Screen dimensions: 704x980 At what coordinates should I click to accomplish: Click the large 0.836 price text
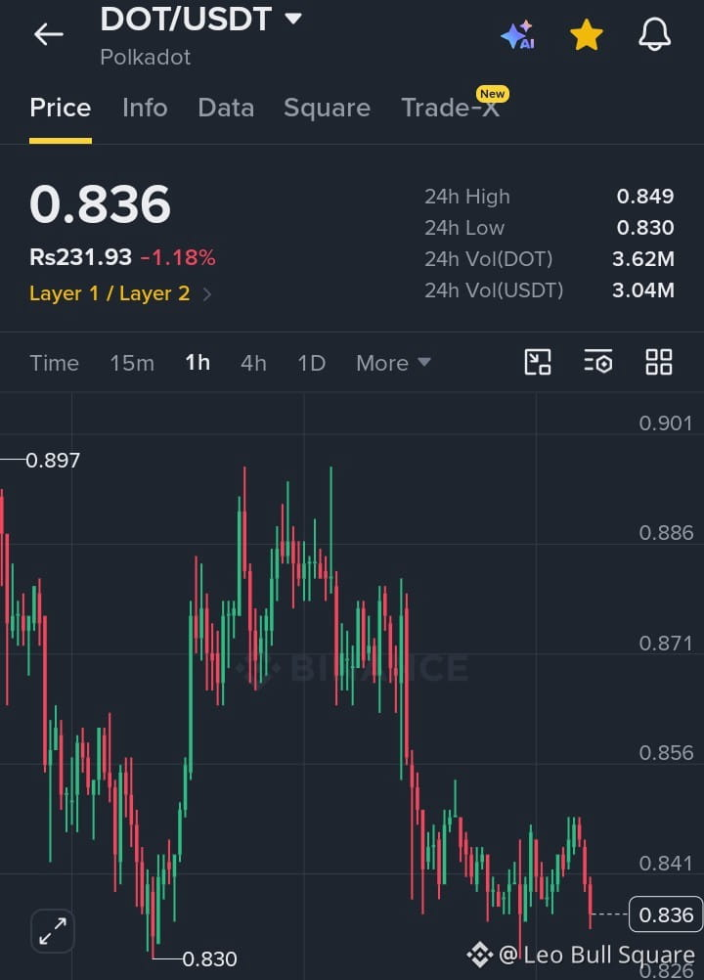(100, 204)
